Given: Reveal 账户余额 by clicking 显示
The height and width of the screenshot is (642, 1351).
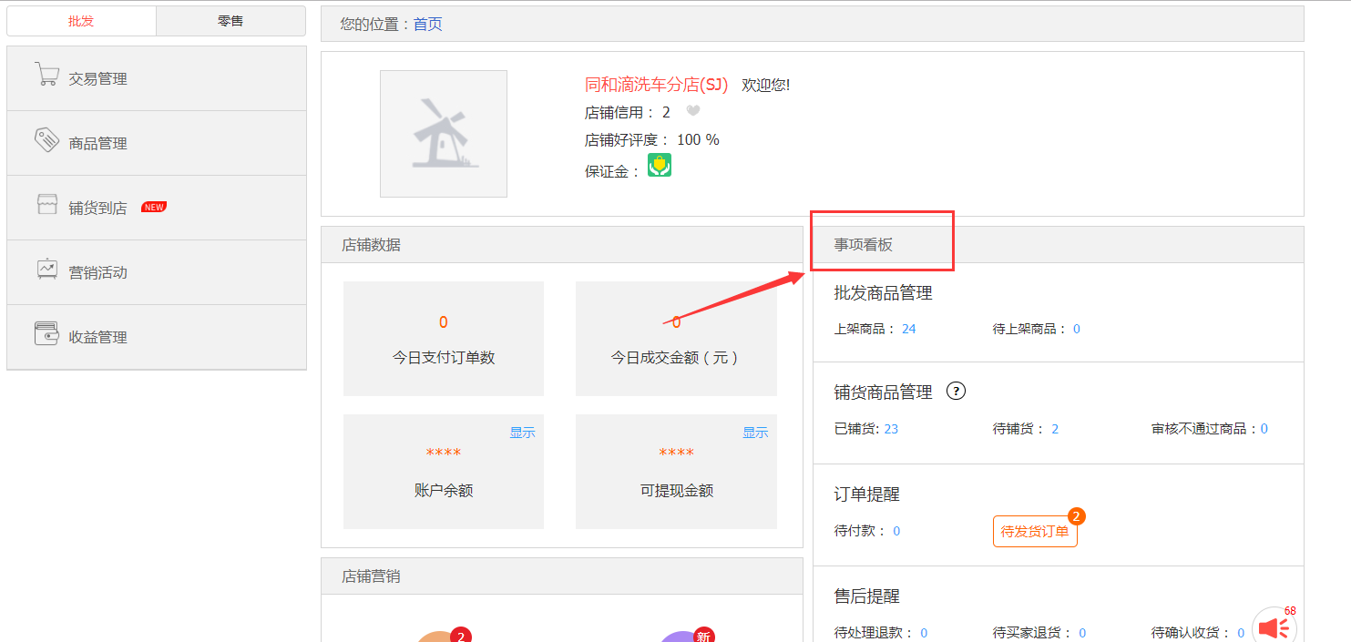Looking at the screenshot, I should (521, 433).
